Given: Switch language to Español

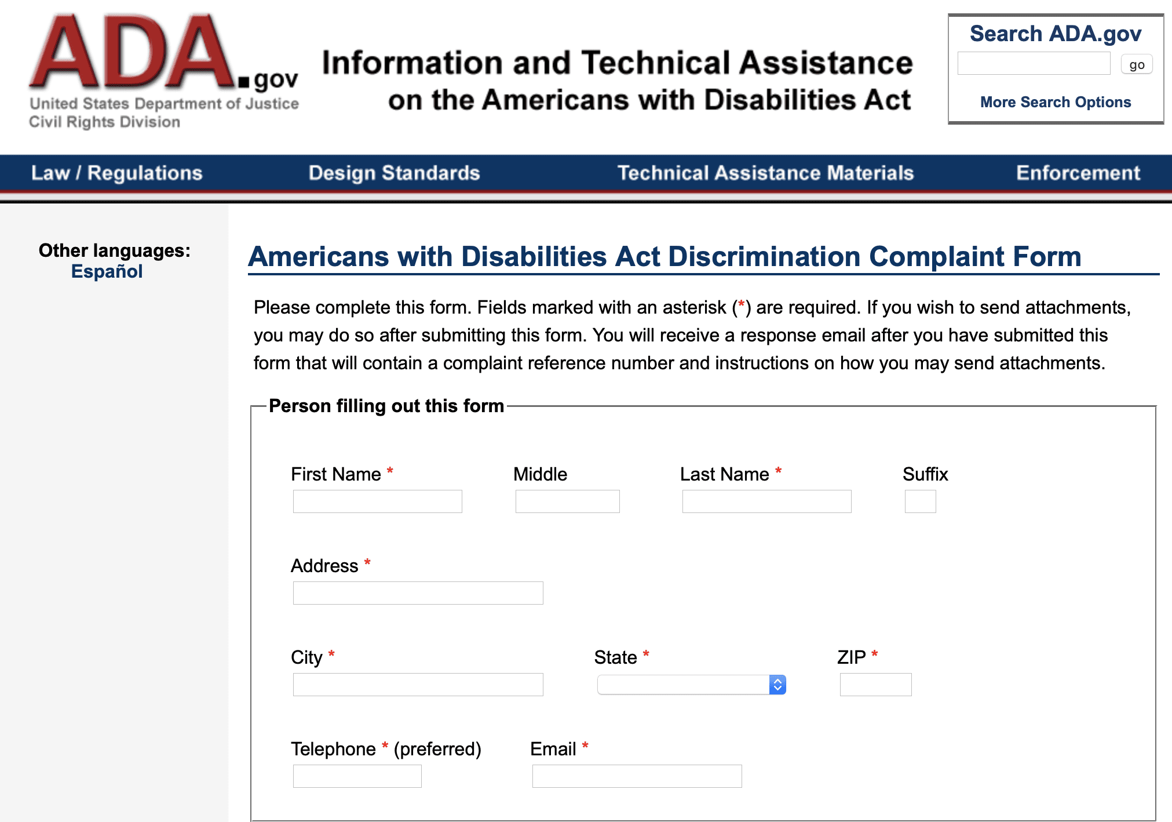Looking at the screenshot, I should click(107, 271).
